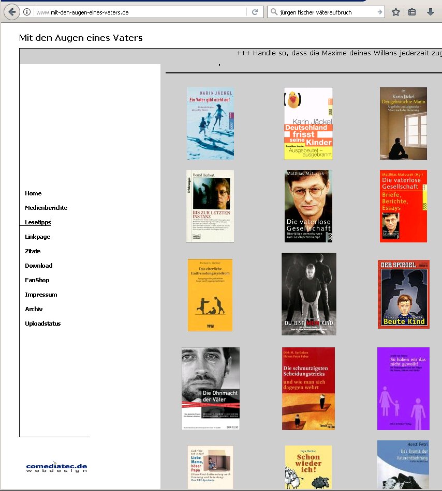The width and height of the screenshot is (442, 491).
Task: Click the browser back arrow button
Action: 11,12
